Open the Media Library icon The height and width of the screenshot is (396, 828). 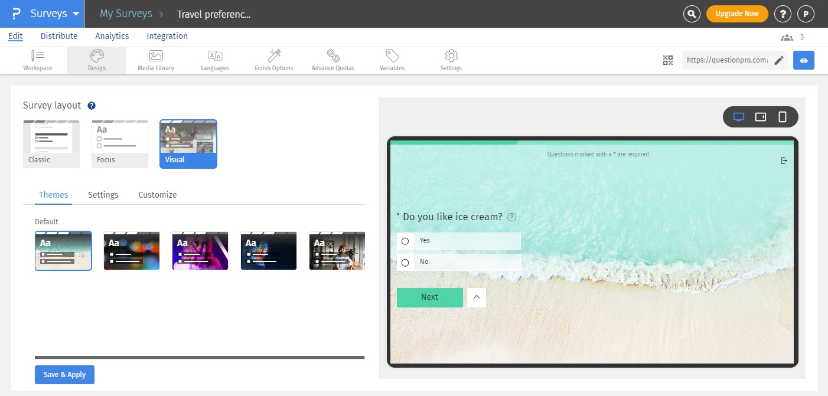[156, 60]
